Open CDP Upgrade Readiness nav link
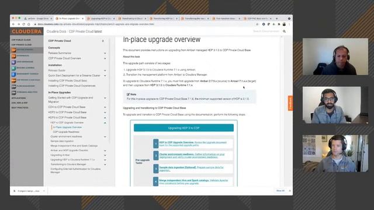The height and width of the screenshot is (210, 374). 66,132
